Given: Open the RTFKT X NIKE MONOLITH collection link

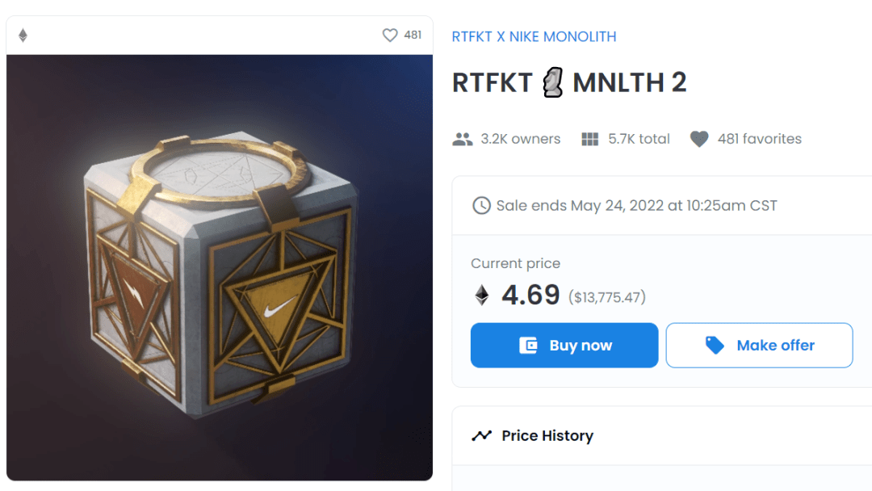Looking at the screenshot, I should pyautogui.click(x=534, y=36).
